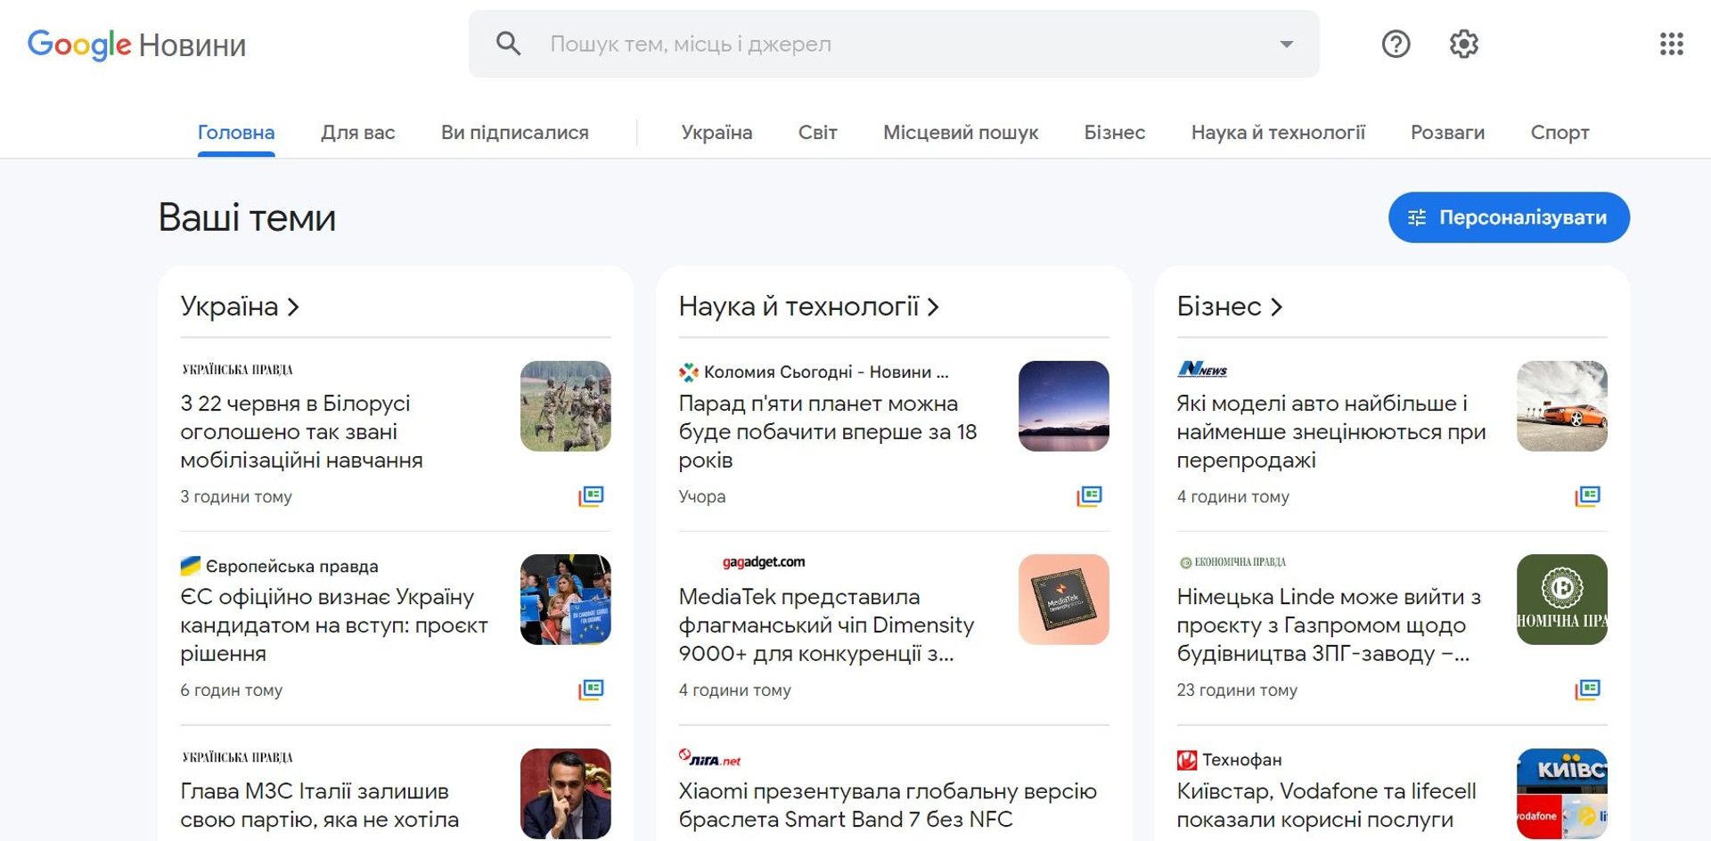
Task: Open the Україна navigation tab
Action: click(716, 133)
